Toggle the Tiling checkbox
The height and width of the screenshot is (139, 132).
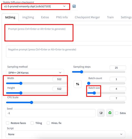tap(32, 123)
